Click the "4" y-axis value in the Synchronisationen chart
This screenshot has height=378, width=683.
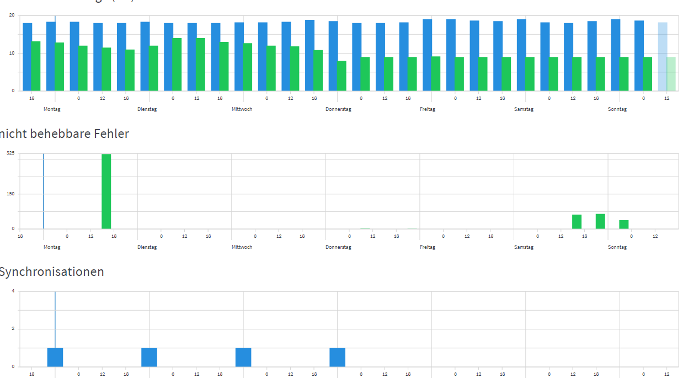tap(13, 291)
